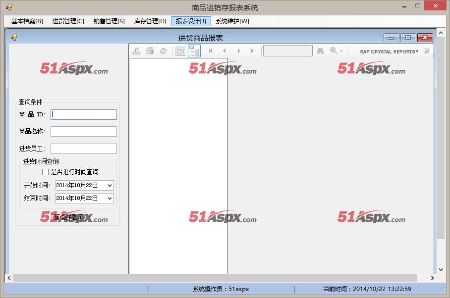Click the 进货商品报表 window icon

pyautogui.click(x=14, y=38)
